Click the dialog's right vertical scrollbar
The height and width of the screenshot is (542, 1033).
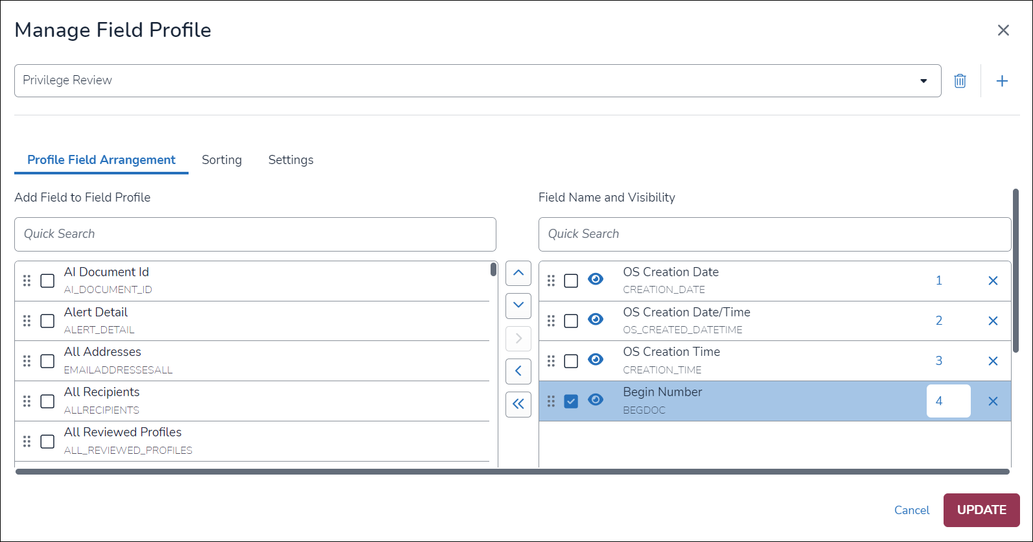1016,271
